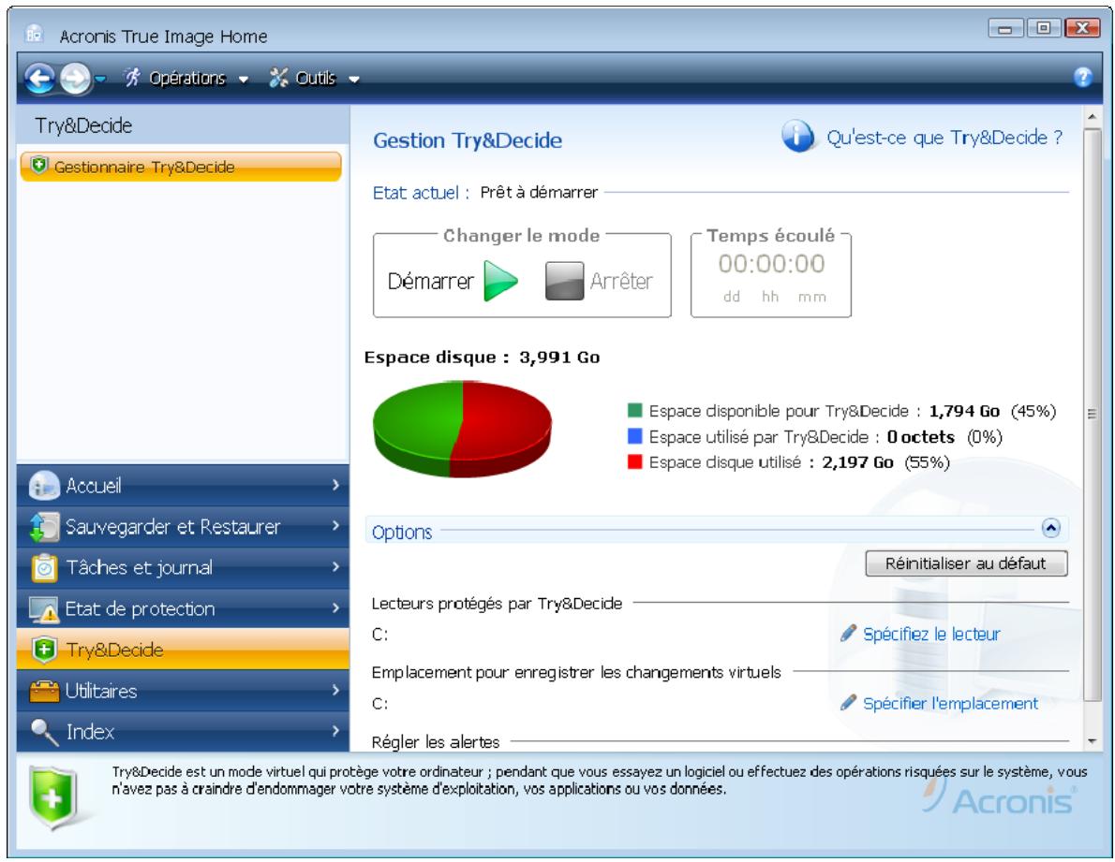Click the Réinitialiser au défaut button

pyautogui.click(x=966, y=563)
